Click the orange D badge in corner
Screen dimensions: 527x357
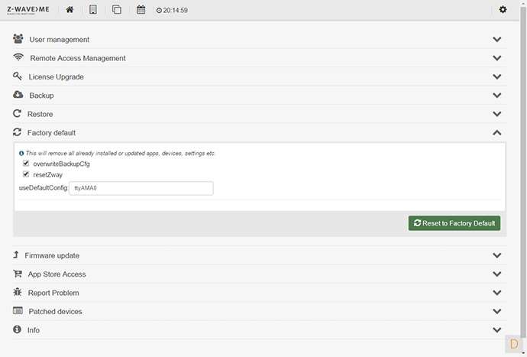[514, 344]
